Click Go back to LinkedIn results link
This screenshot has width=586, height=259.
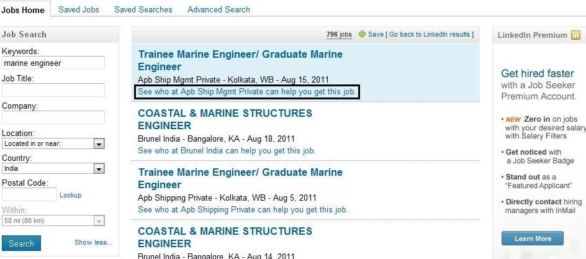point(430,34)
